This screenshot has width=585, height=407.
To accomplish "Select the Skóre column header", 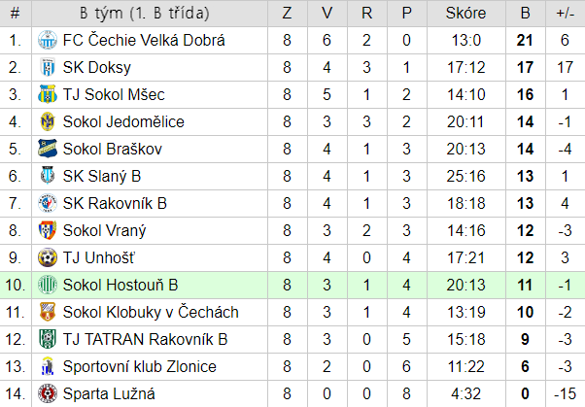I will pos(466,13).
